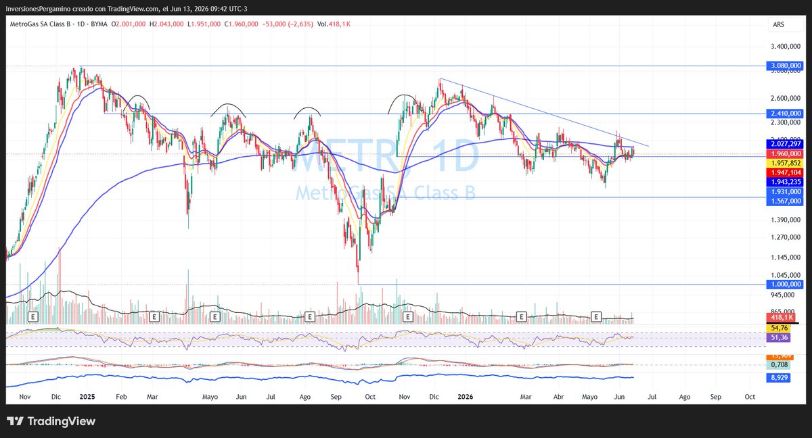Click the Jul label after Jun 2026
The image size is (812, 438).
652,397
